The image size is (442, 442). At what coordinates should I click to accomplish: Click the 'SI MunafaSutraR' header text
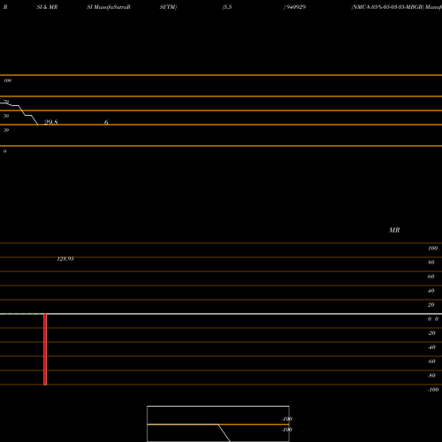coord(109,7)
